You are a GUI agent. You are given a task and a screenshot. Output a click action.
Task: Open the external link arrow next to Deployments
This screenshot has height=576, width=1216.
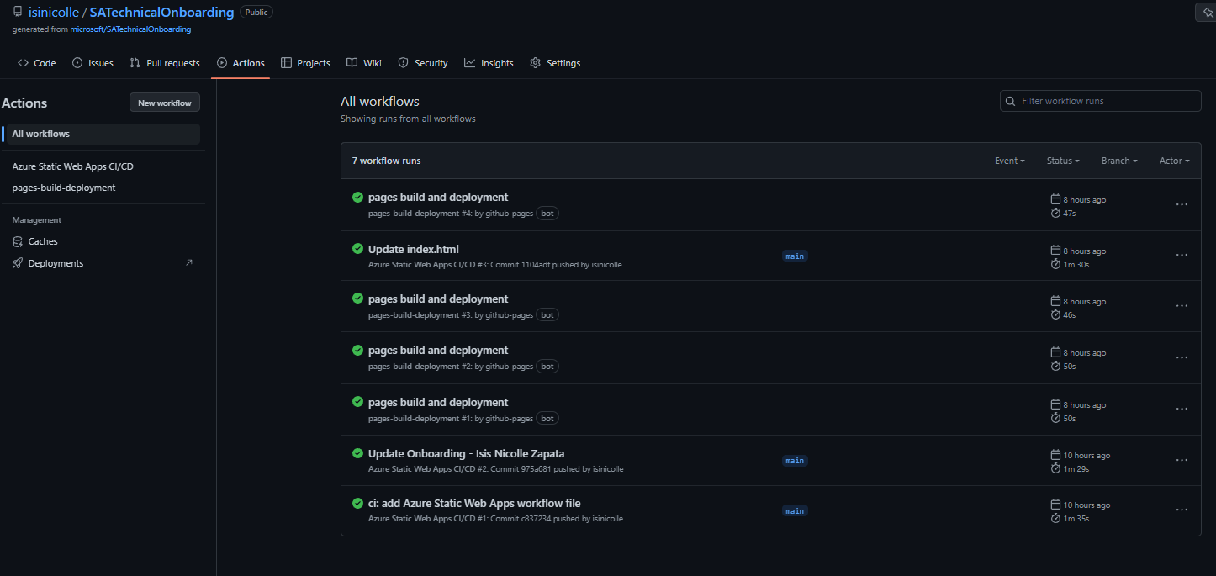click(x=188, y=263)
